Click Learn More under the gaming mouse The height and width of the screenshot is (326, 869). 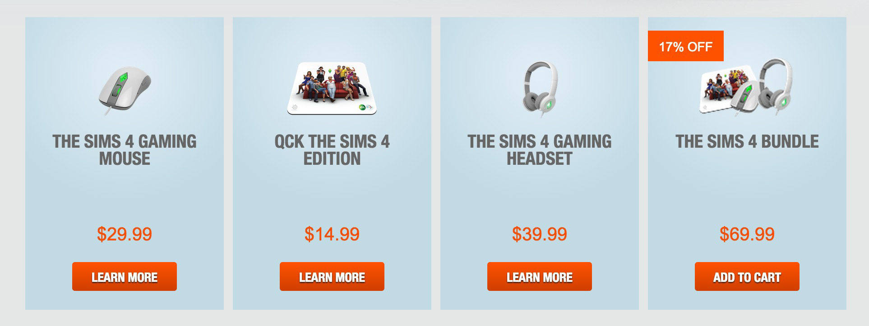pos(125,276)
